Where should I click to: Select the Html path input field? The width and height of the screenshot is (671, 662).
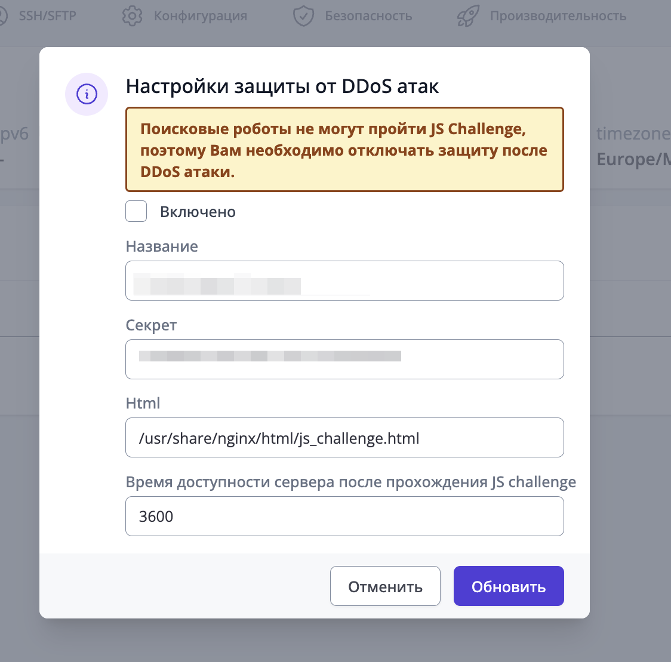pyautogui.click(x=344, y=438)
